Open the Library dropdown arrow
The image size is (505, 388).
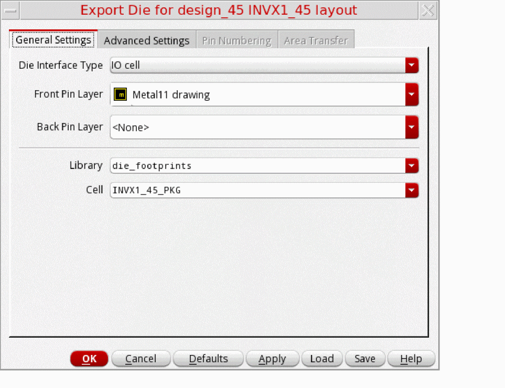pos(412,166)
